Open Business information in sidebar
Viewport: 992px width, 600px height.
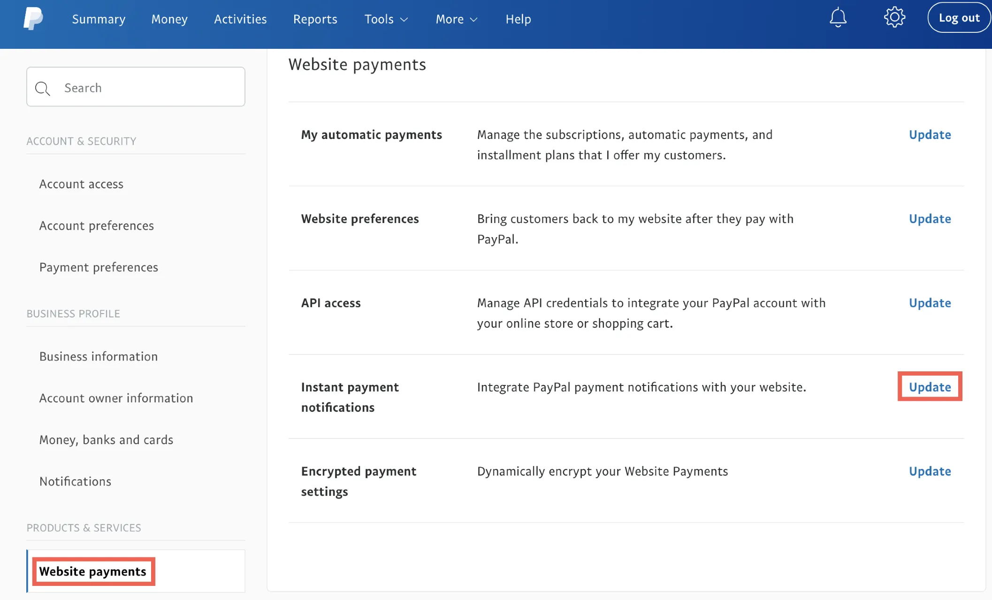coord(99,356)
